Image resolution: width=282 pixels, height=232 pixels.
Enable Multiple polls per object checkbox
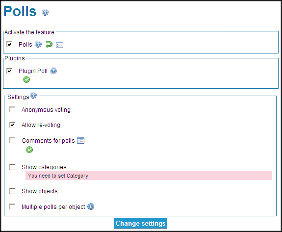(x=12, y=206)
